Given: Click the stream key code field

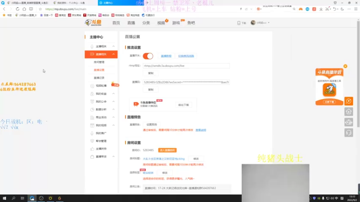Looking at the screenshot, I should tap(186, 82).
